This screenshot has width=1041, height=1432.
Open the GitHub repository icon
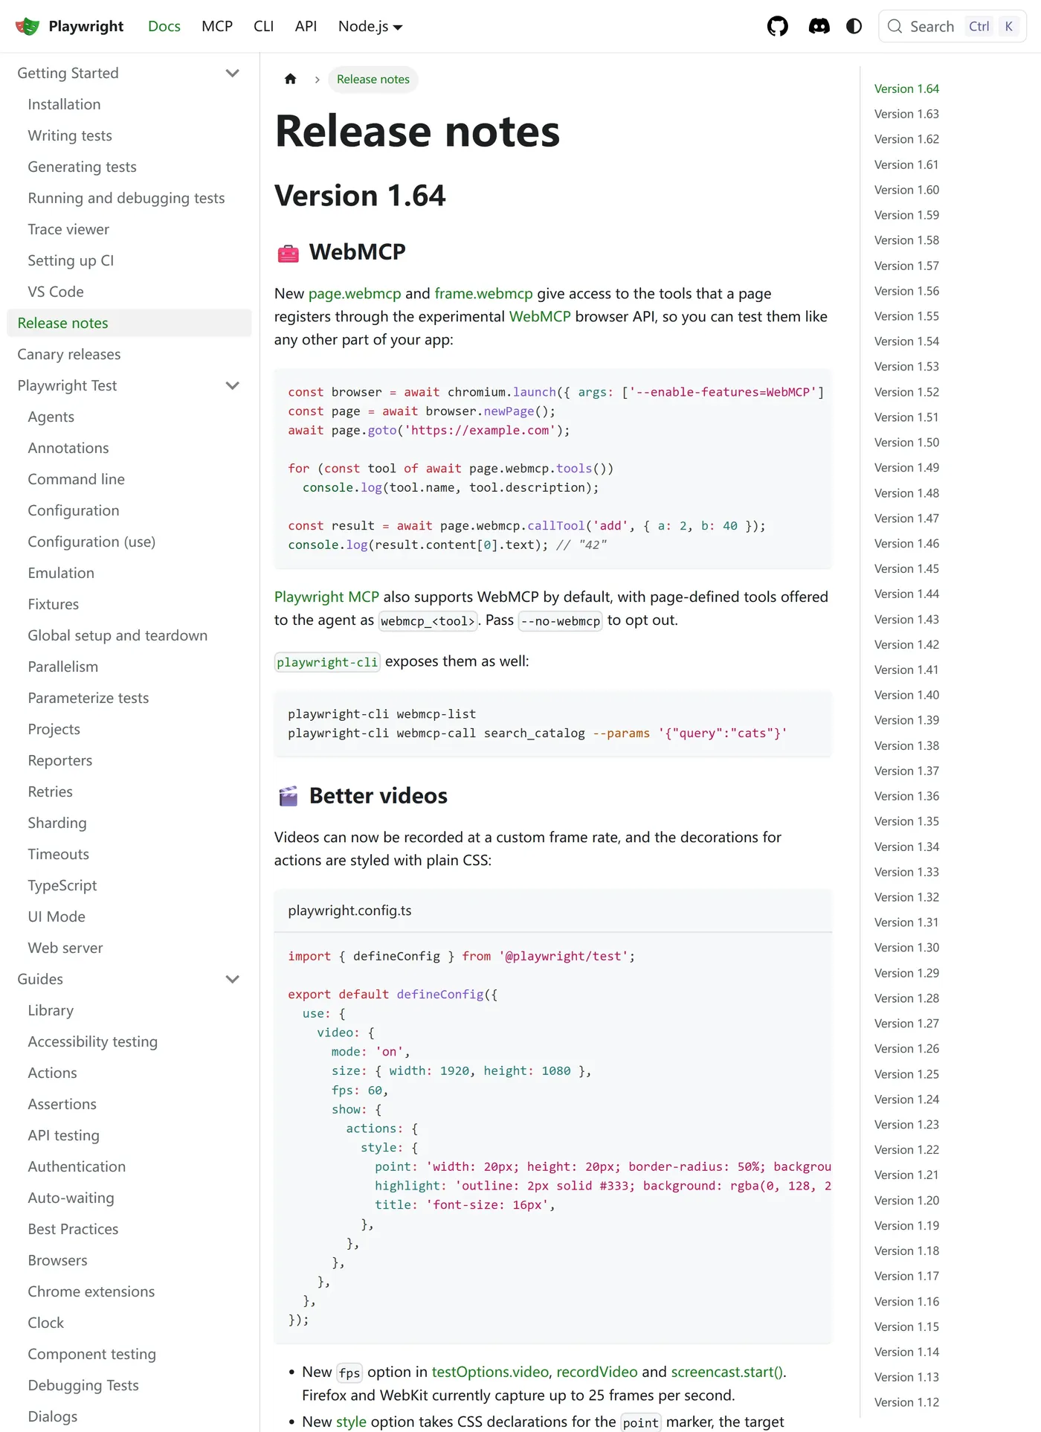(x=777, y=27)
